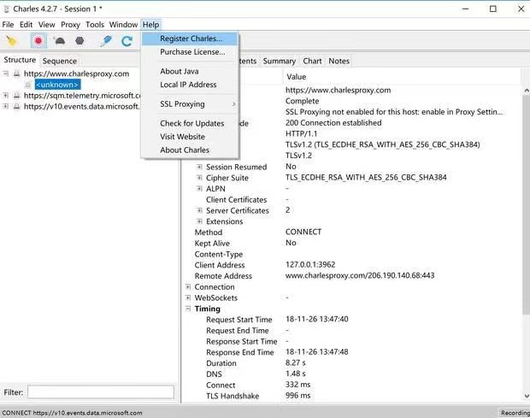Open the Edit menu
This screenshot has height=418, width=530.
click(26, 25)
